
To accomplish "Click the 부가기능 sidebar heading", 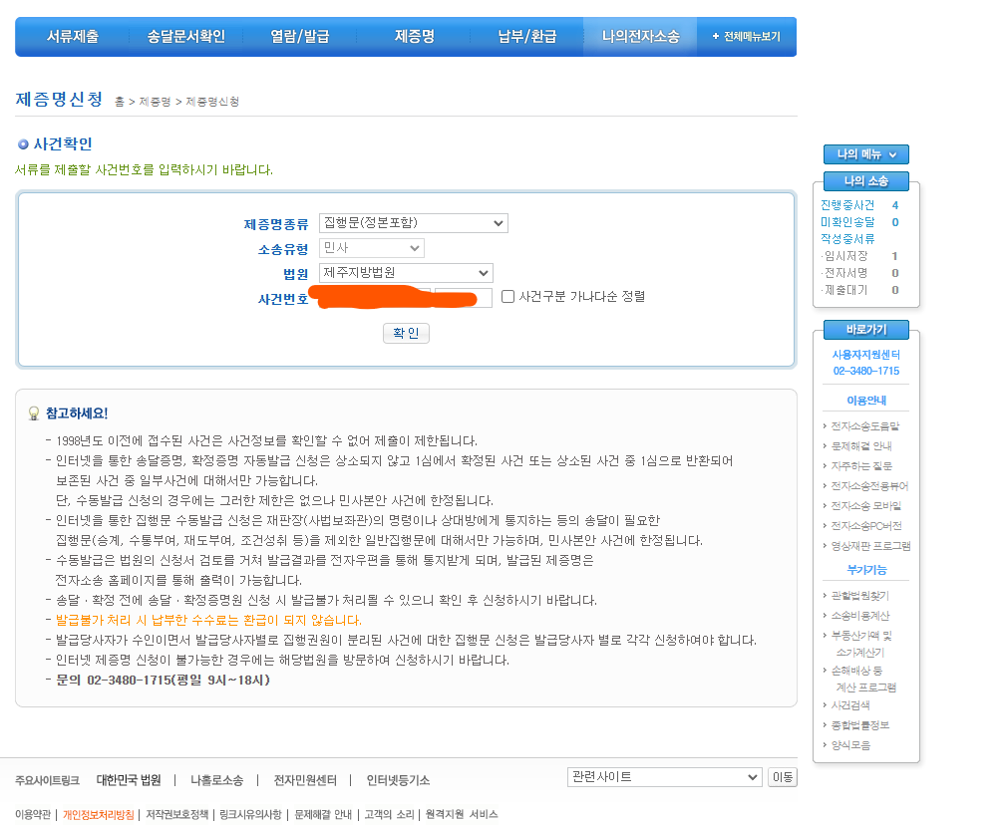I will 866,570.
